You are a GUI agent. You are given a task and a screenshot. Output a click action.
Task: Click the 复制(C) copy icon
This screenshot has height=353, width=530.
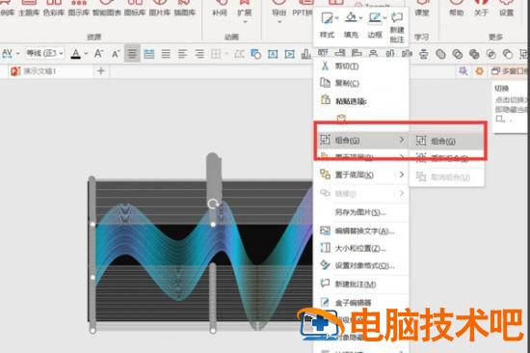pos(325,83)
